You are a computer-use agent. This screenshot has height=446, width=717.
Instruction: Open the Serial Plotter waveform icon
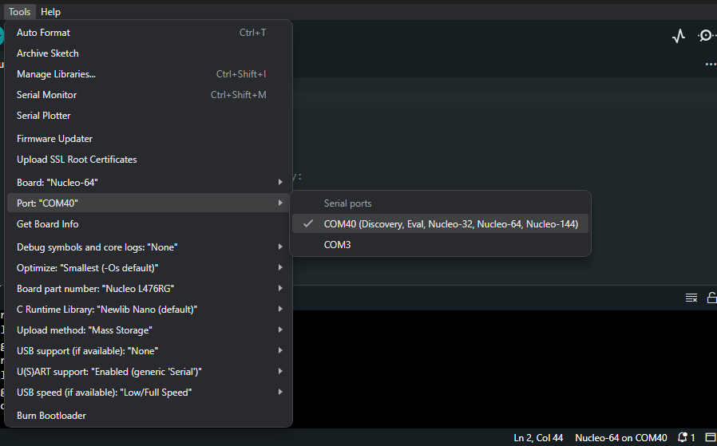678,36
